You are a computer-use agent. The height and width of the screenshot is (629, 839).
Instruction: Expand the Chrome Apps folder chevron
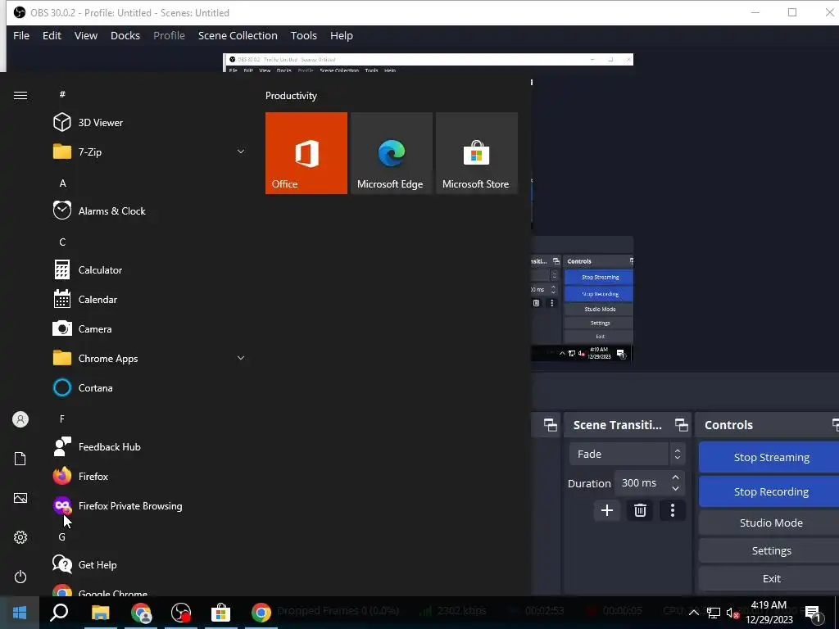[x=241, y=358]
